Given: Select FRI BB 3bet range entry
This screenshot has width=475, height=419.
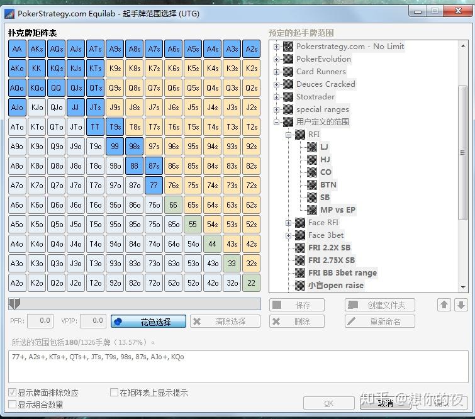Looking at the screenshot, I should click(x=342, y=272).
